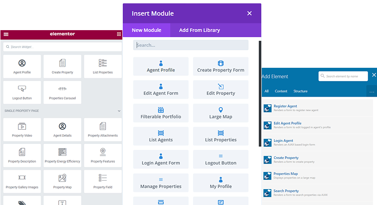Image resolution: width=377 pixels, height=205 pixels.
Task: Add the Search Property element
Action: [318, 193]
